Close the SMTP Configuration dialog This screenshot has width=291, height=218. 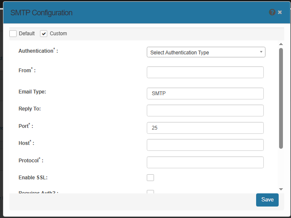[x=280, y=12]
